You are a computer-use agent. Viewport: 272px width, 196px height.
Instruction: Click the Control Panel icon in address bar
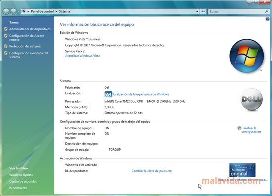(x=23, y=11)
